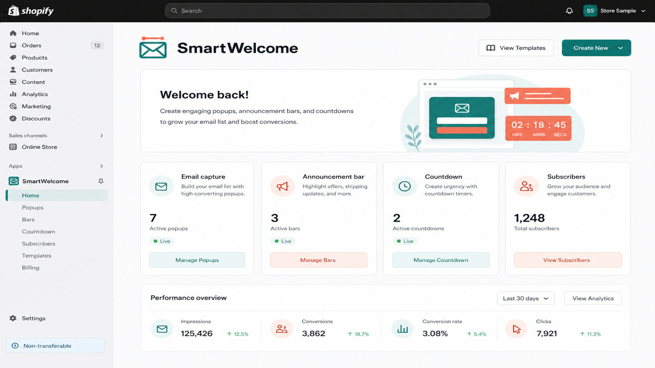The image size is (655, 368).
Task: Click the Email capture envelope icon
Action: click(x=161, y=186)
